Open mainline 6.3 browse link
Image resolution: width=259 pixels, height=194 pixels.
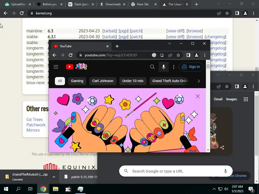point(195,31)
